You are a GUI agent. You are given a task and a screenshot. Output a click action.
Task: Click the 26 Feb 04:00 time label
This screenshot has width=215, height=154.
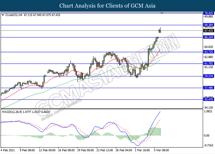[x=124, y=150]
